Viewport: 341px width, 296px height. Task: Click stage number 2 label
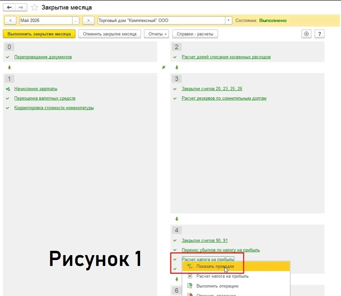(x=176, y=47)
